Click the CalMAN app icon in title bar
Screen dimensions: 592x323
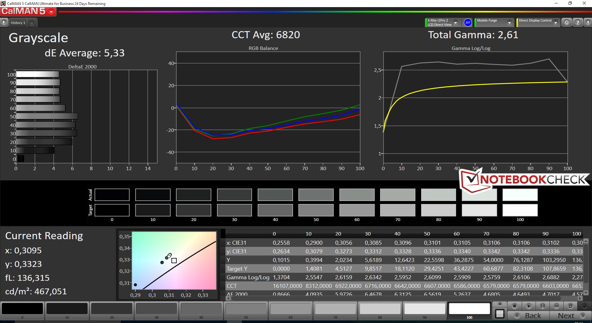[3, 3]
